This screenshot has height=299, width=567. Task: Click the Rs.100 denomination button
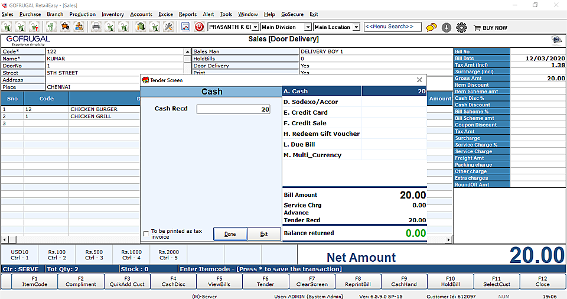pos(57,255)
